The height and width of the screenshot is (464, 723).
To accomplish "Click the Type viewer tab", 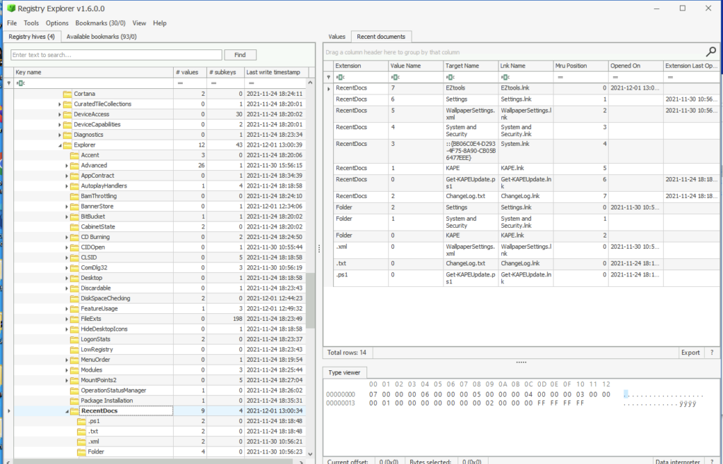I will point(345,372).
